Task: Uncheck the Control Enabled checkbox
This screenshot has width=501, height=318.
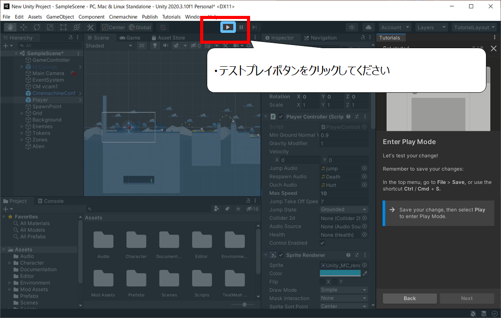Action: coord(323,243)
